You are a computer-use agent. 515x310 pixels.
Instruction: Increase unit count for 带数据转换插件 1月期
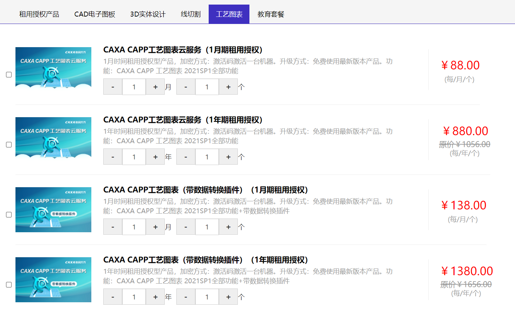[228, 227]
